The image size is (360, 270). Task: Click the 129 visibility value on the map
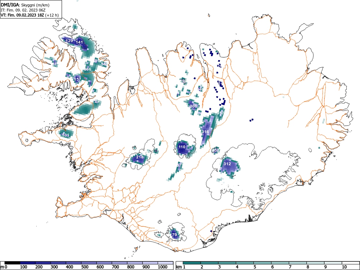click(69, 41)
